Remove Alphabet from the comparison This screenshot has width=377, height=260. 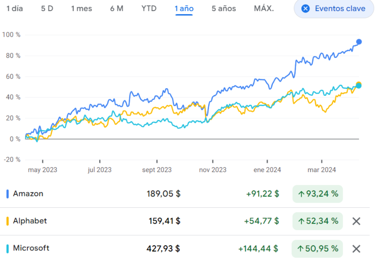click(x=356, y=221)
